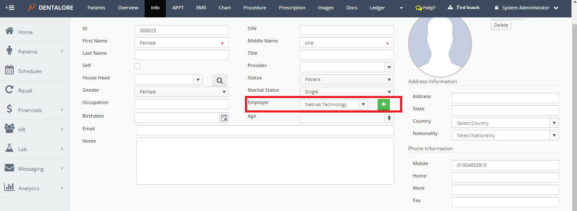Click the green plus add employer button
Screen dimensions: 577x211
tap(384, 104)
